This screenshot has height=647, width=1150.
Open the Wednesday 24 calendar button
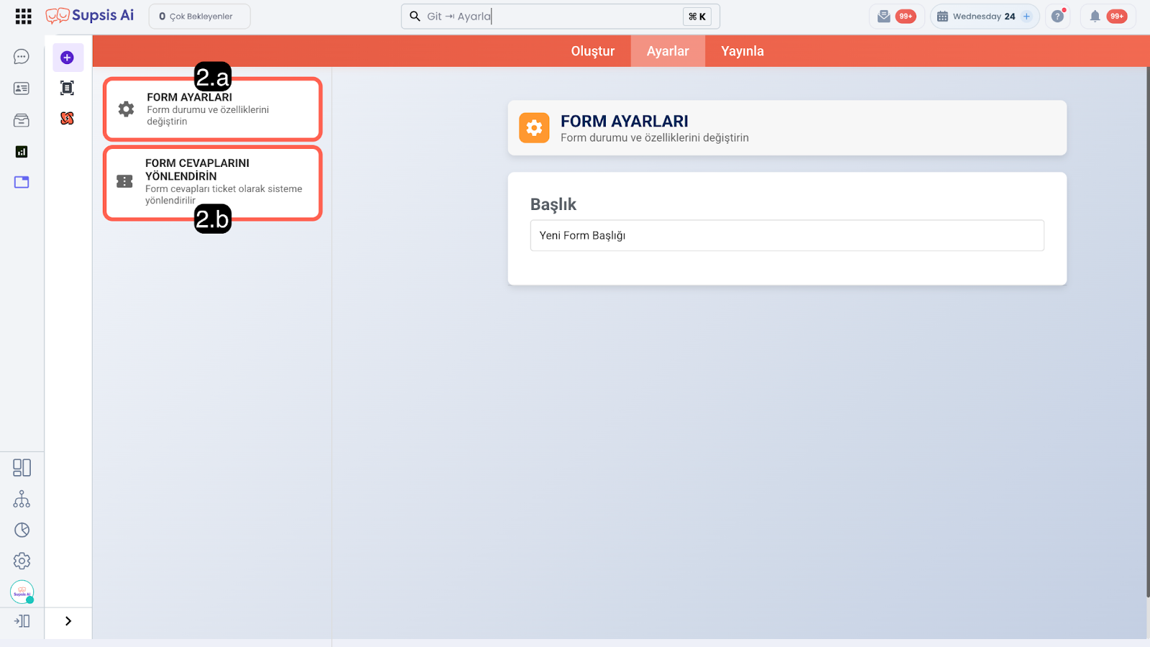[983, 17]
